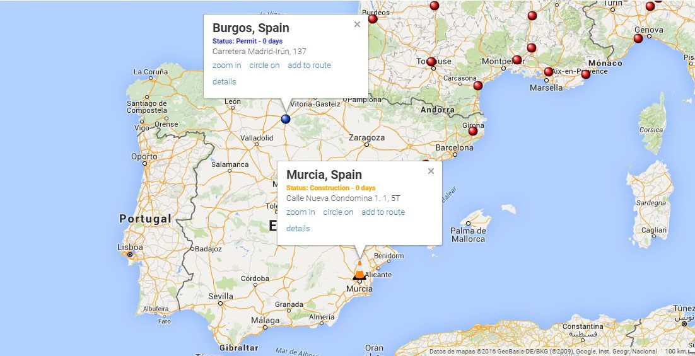Screen dimensions: 695x356
Task: Click 'add to route' in Burgos popup
Action: click(310, 65)
